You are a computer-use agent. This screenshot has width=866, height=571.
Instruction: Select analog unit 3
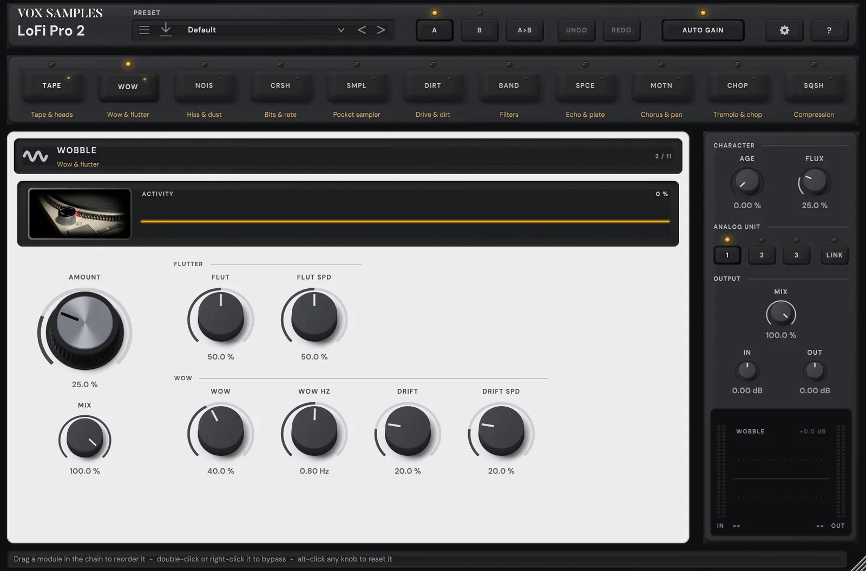[x=796, y=255]
